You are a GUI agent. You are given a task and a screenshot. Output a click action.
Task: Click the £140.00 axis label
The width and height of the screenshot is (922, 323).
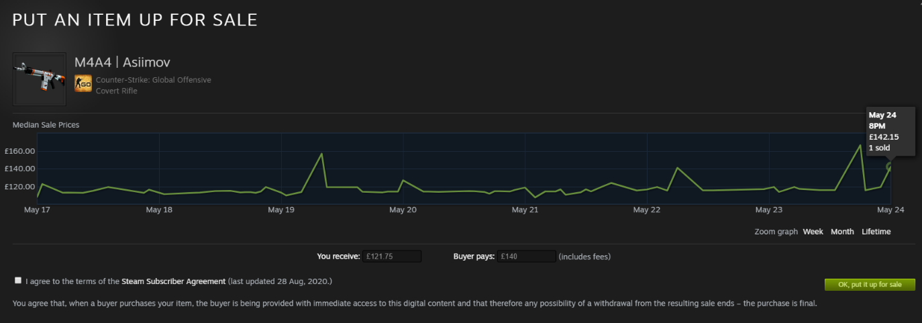pos(19,169)
